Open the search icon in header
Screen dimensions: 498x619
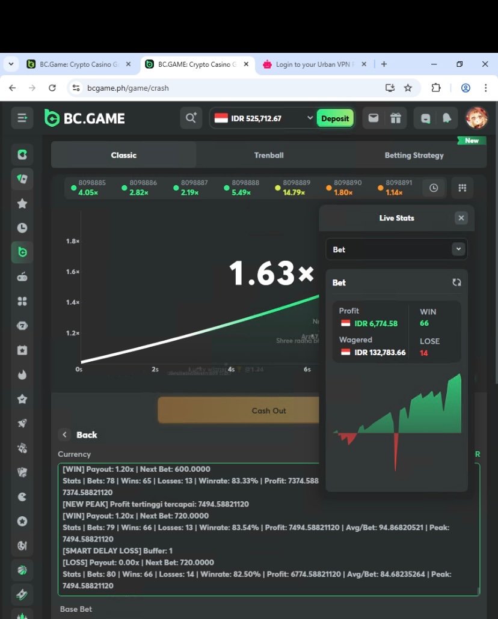click(191, 118)
